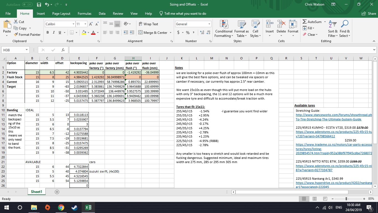Image resolution: width=378 pixels, height=213 pixels.
Task: Click the Paste clipboard icon
Action: [7, 25]
